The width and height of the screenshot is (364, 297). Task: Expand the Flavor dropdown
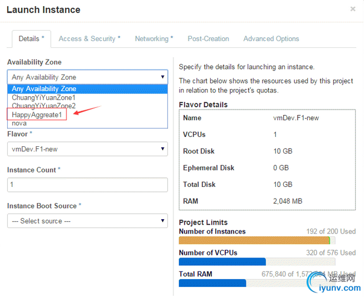[87, 149]
